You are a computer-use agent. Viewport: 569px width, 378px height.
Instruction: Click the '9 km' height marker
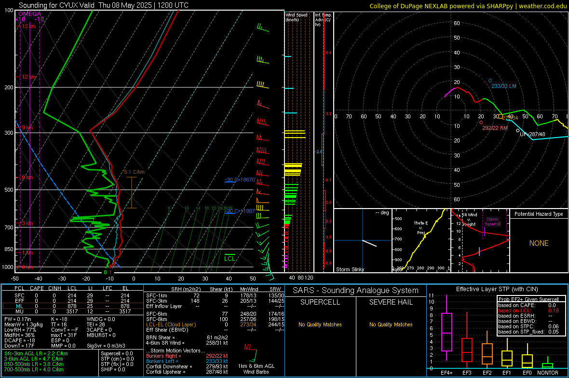(27, 127)
